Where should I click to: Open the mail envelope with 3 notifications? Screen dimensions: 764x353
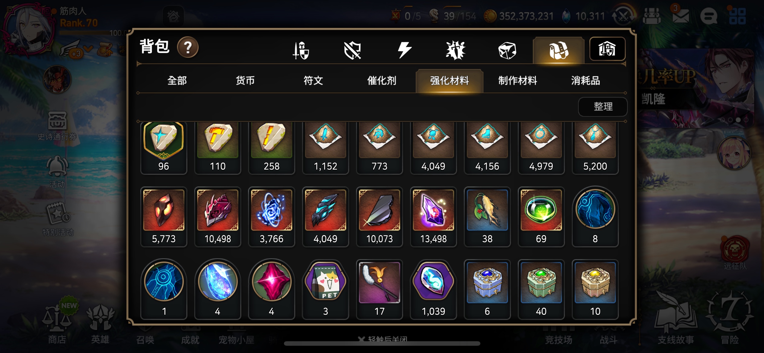(681, 16)
